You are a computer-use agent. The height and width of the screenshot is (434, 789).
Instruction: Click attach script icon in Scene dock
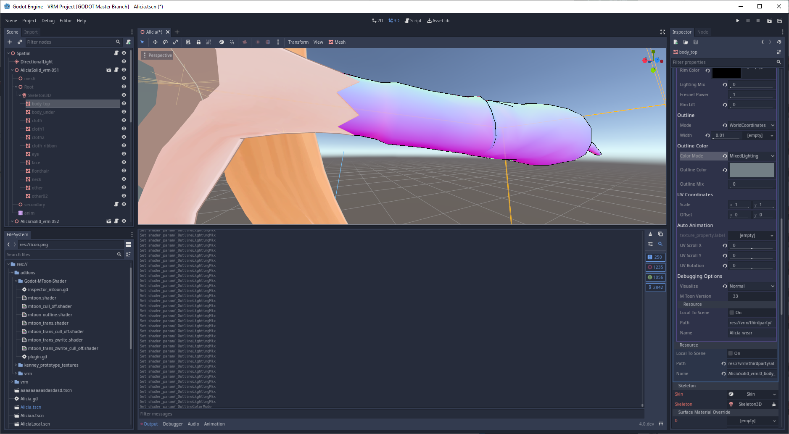tap(128, 42)
